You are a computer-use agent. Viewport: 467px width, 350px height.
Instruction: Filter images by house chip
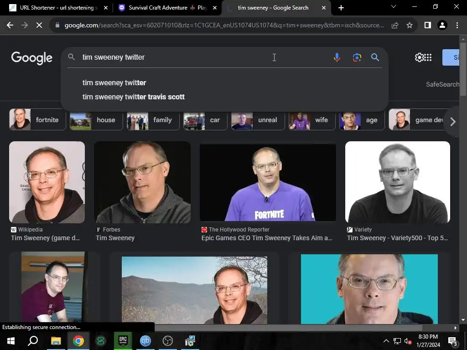coord(96,120)
